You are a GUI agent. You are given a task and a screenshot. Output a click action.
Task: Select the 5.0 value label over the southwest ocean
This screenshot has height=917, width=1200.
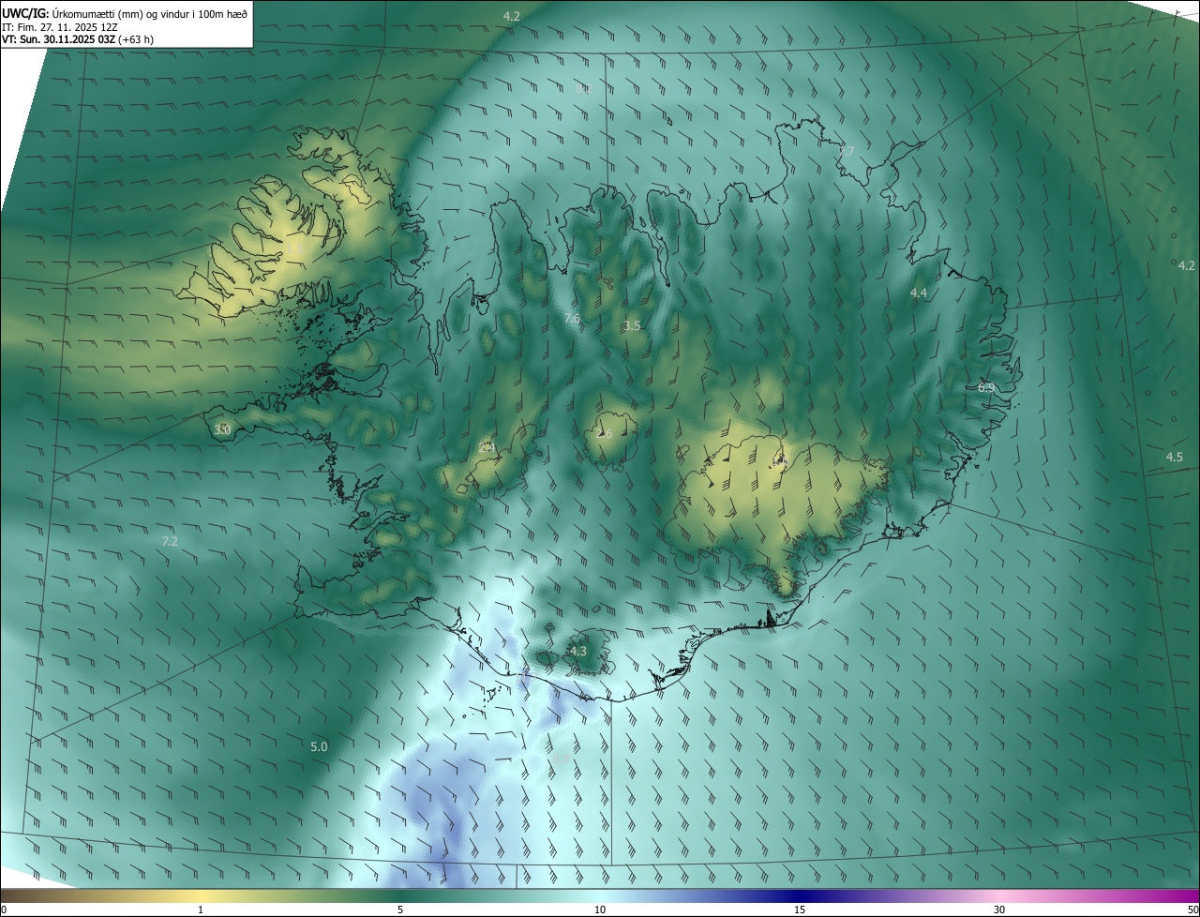(319, 746)
